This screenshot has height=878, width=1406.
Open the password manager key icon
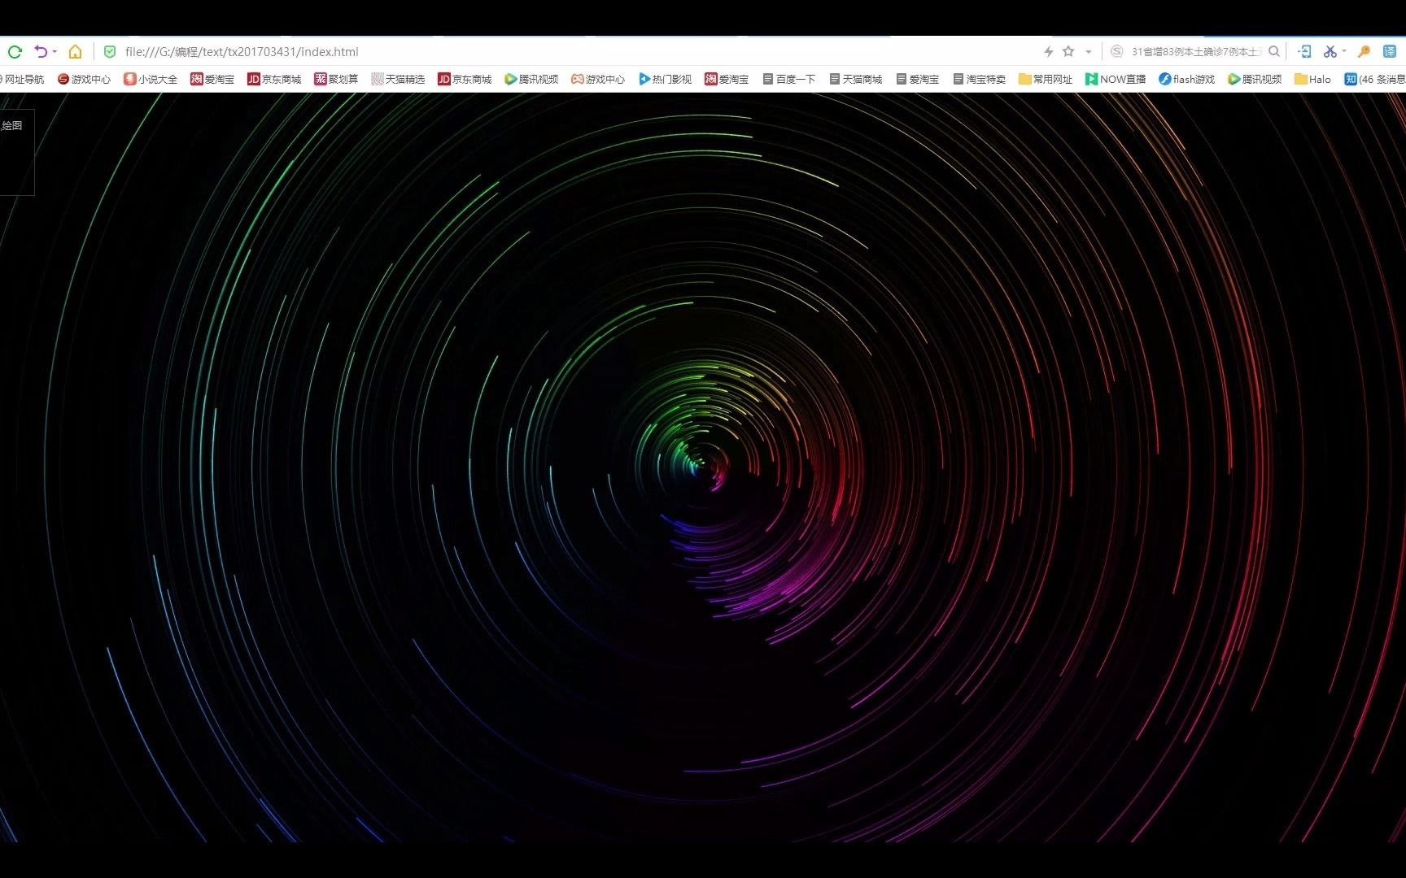pyautogui.click(x=1365, y=51)
